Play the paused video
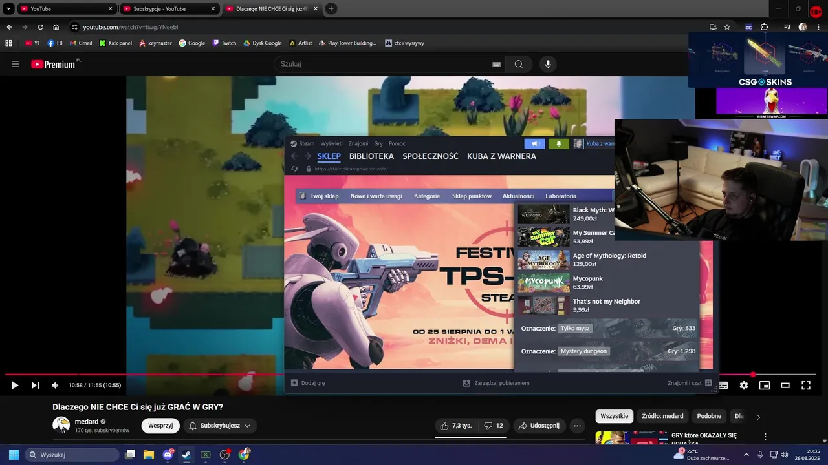828x465 pixels. click(x=15, y=386)
